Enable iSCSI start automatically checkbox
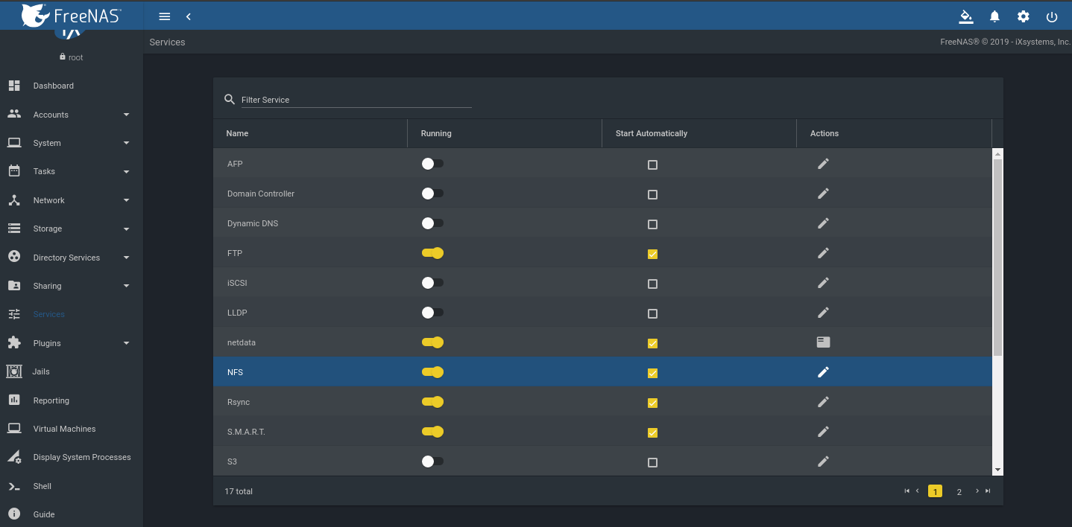1072x527 pixels. pos(652,284)
